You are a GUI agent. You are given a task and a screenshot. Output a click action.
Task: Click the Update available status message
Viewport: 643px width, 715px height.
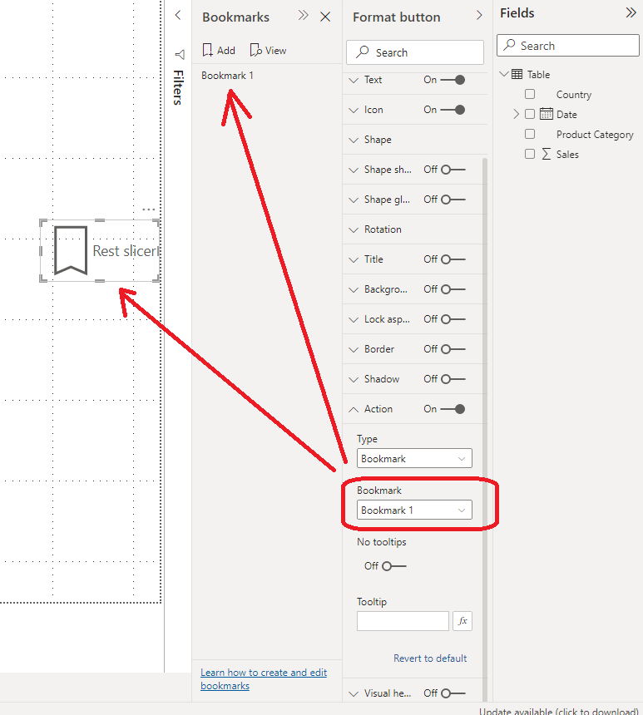[559, 711]
